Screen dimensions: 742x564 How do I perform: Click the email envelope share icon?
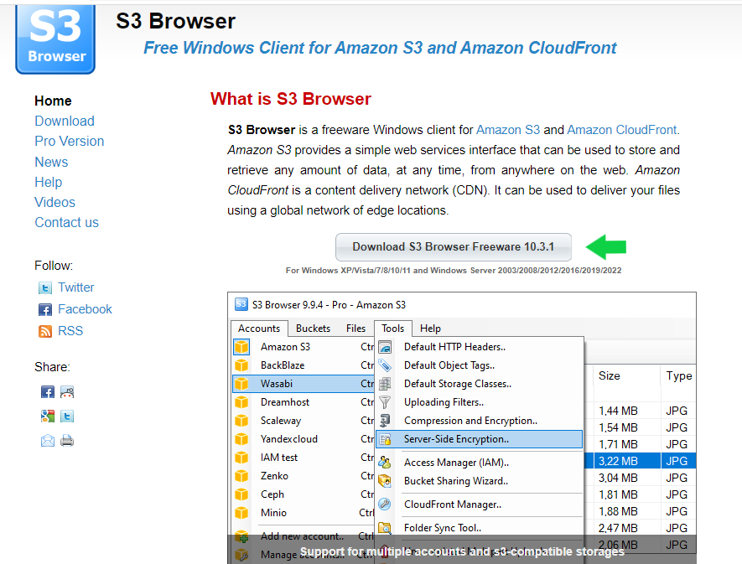point(47,441)
